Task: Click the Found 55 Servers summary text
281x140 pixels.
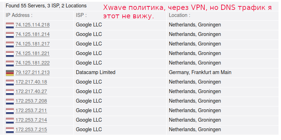Action: click(46, 6)
